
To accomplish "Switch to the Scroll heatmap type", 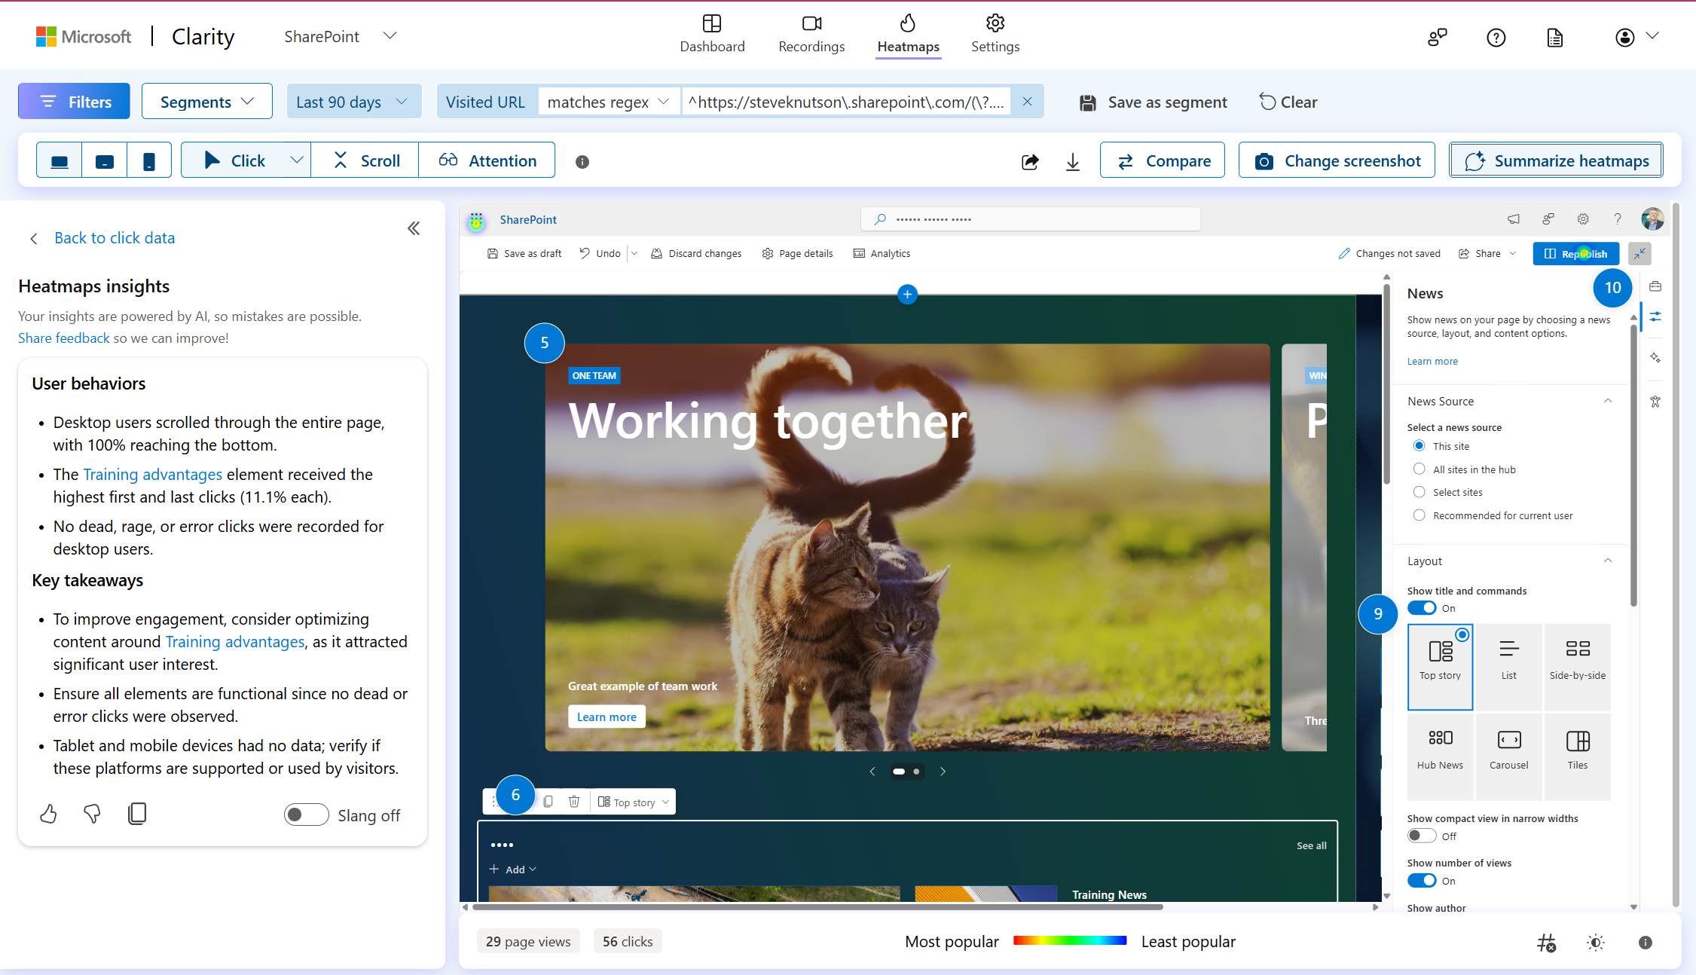I will click(x=365, y=160).
